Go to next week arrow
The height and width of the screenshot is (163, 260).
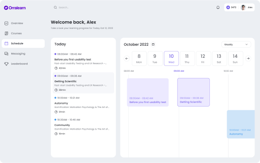pos(248,58)
